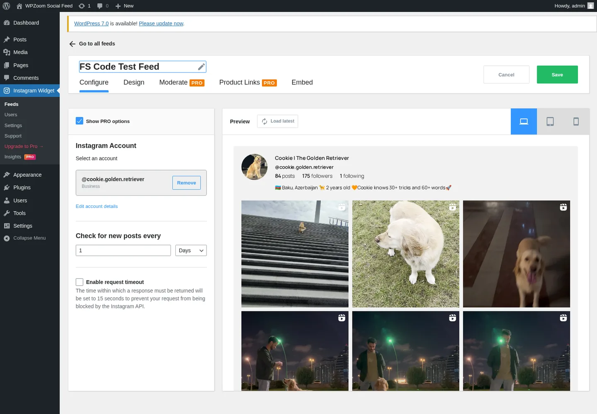Viewport: 597px width, 414px height.
Task: Open the Days interval dropdown
Action: pos(191,250)
